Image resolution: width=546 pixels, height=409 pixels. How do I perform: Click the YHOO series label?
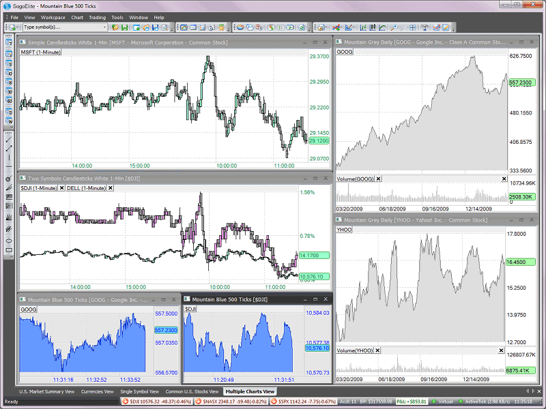click(344, 230)
